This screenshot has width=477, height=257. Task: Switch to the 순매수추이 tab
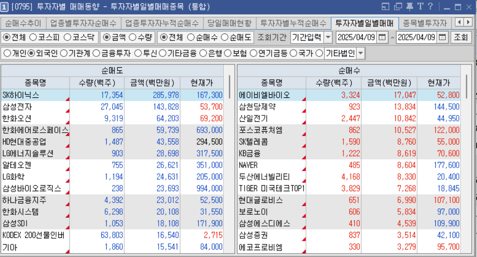point(23,23)
